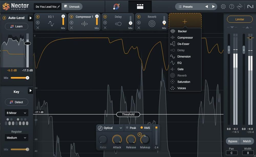Click the Bypass button
The height and width of the screenshot is (157, 256).
pos(233,141)
